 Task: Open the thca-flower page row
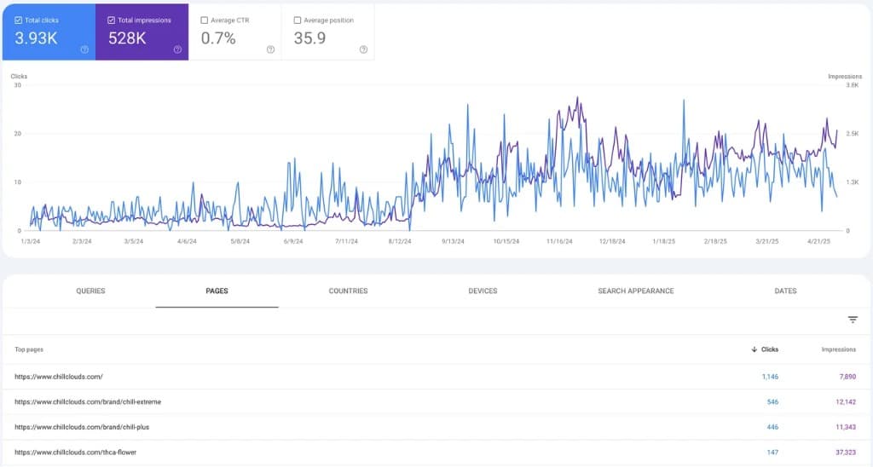pos(436,453)
